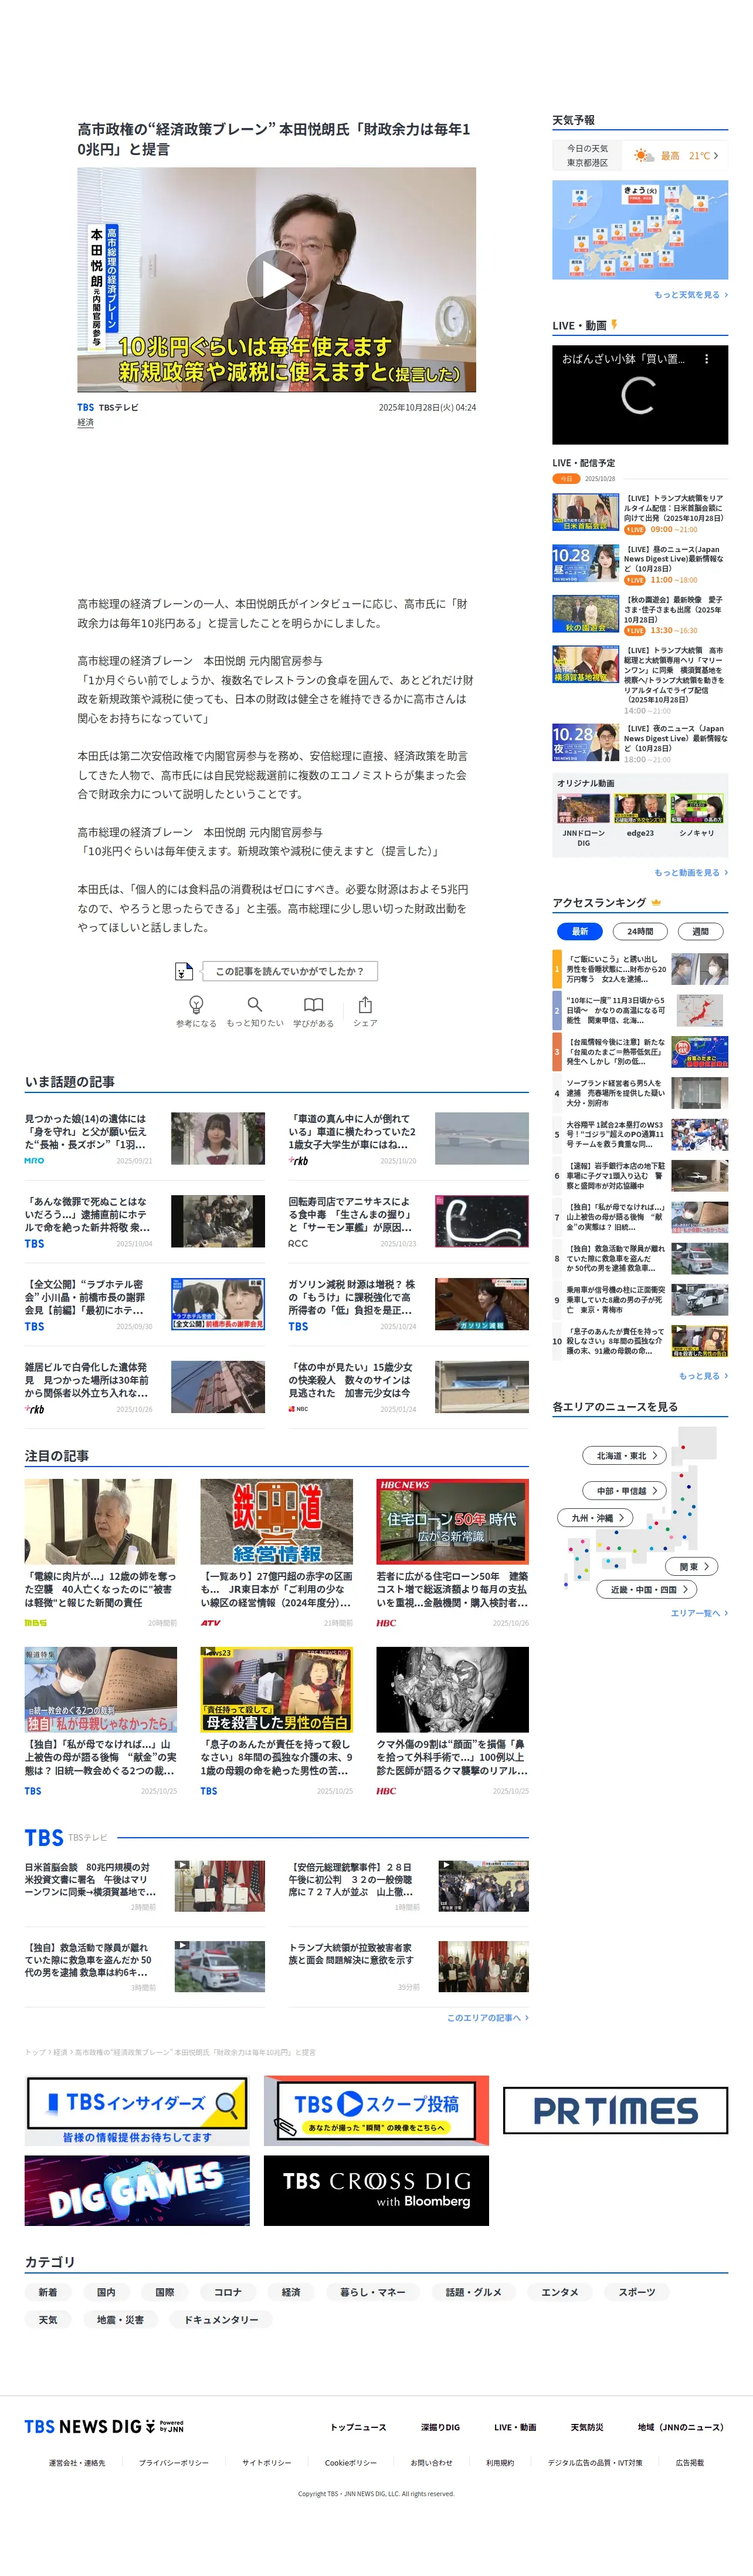Select the 国内 category chip

pos(106,2292)
